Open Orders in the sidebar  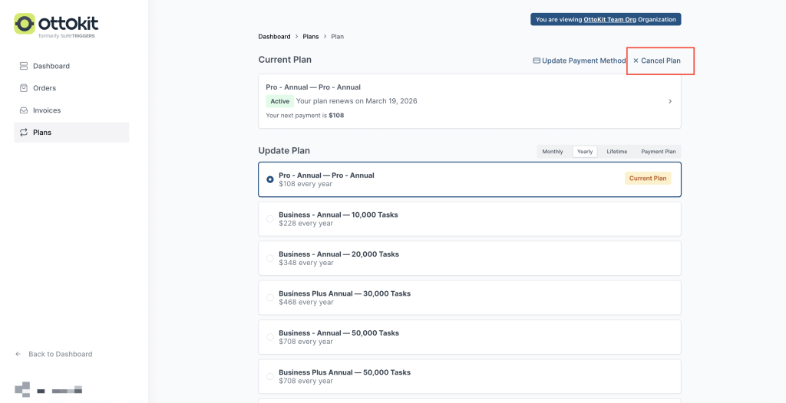tap(71, 88)
